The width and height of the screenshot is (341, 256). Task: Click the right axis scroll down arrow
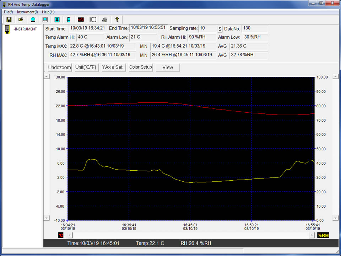pyautogui.click(x=336, y=218)
